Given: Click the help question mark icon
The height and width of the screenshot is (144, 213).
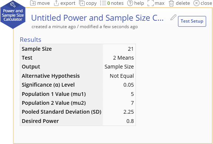Looking at the screenshot, I should [x=130, y=3].
